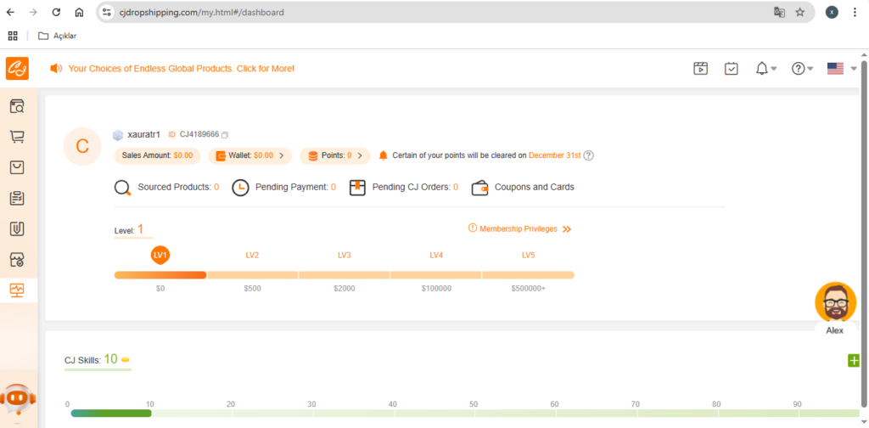Click the CJ logo in the header
Viewport: 869px width, 428px height.
coord(17,69)
